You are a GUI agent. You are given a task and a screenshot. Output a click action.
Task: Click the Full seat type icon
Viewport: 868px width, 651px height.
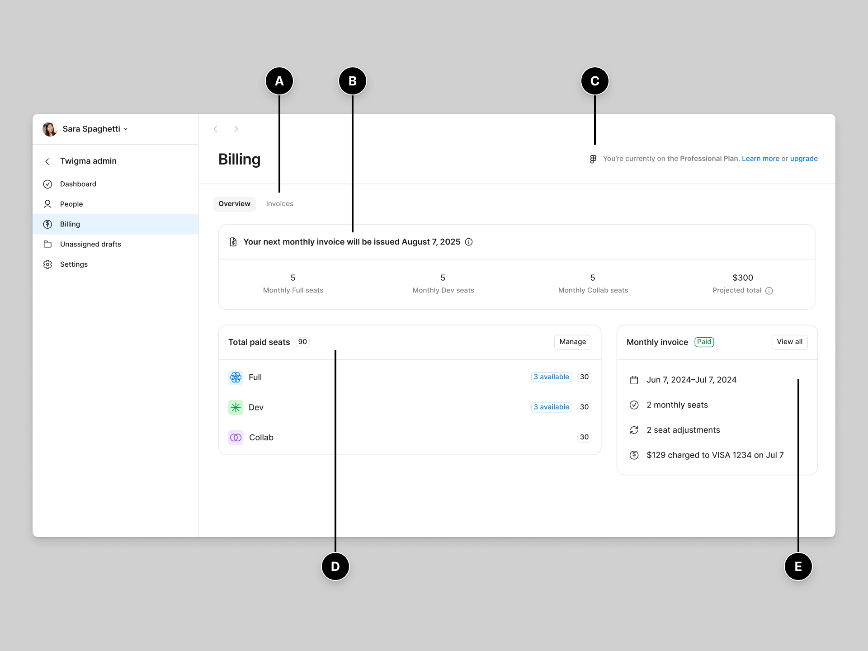tap(236, 377)
